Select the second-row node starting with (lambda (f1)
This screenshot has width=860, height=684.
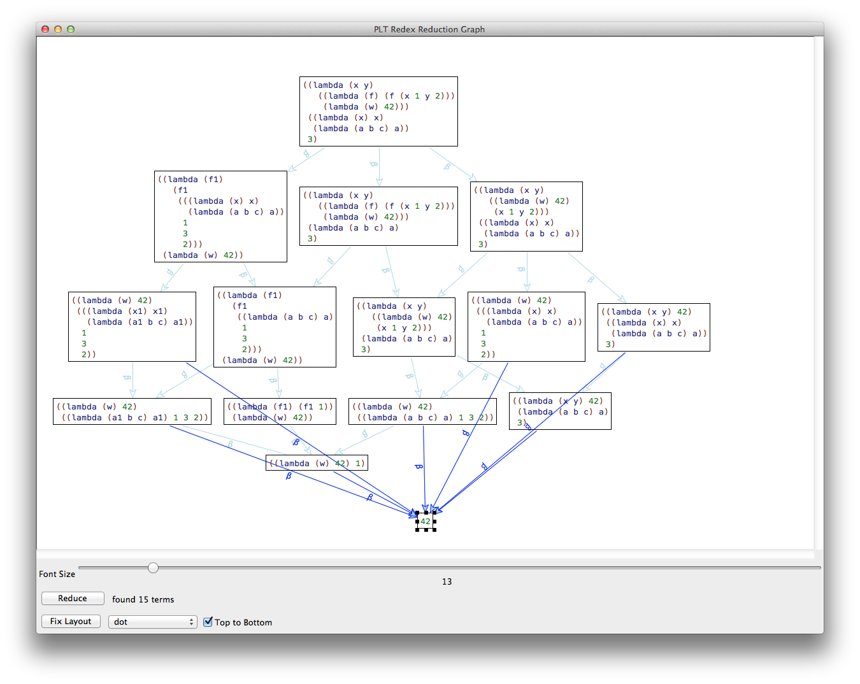tap(220, 217)
